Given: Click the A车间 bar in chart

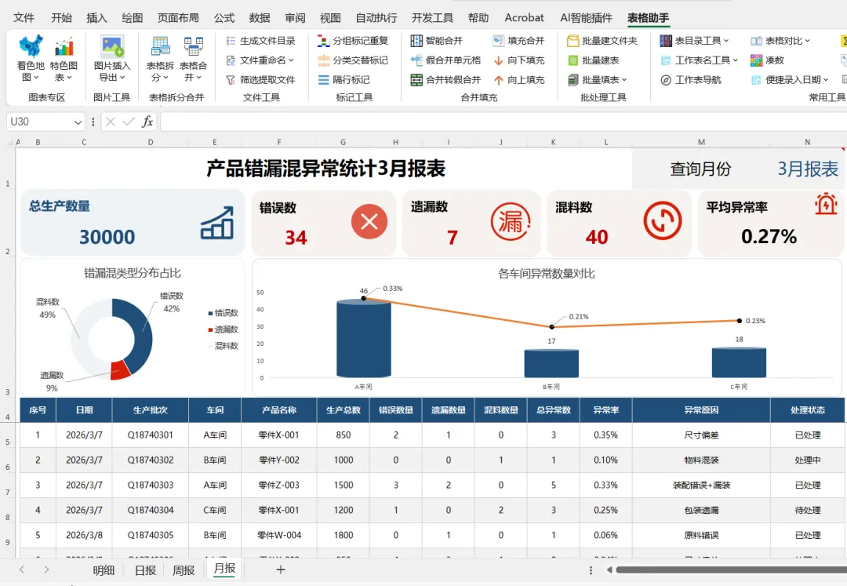Looking at the screenshot, I should (364, 337).
